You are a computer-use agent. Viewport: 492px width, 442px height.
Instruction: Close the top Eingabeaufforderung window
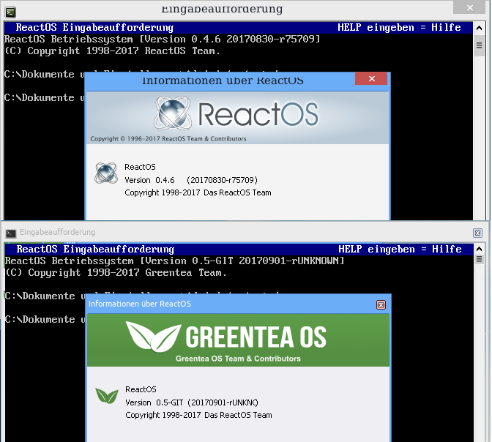coord(469,7)
